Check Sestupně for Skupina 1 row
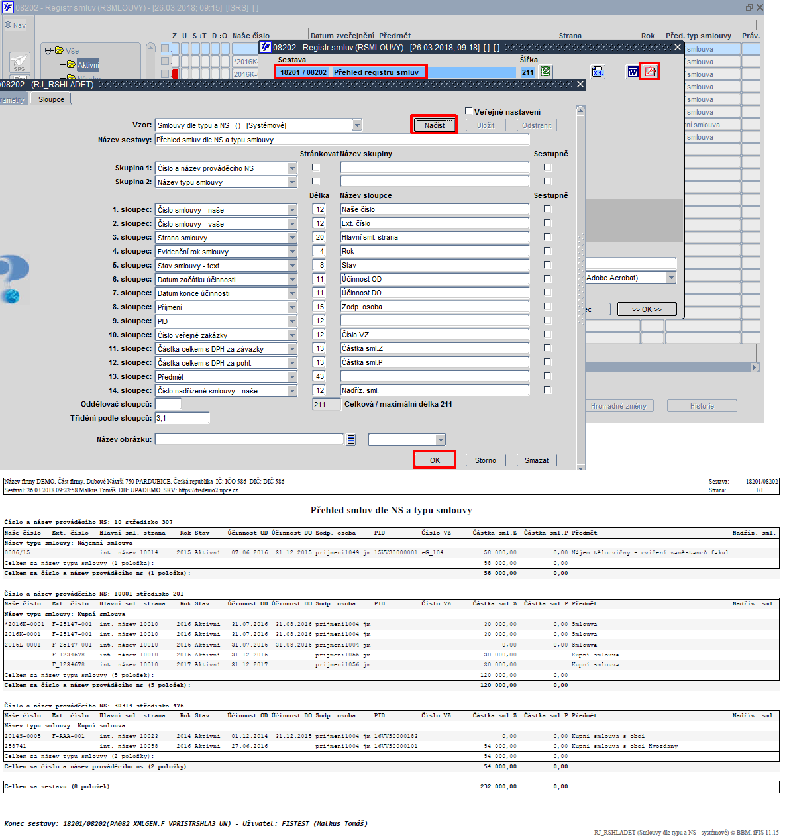The height and width of the screenshot is (838, 785). [547, 168]
